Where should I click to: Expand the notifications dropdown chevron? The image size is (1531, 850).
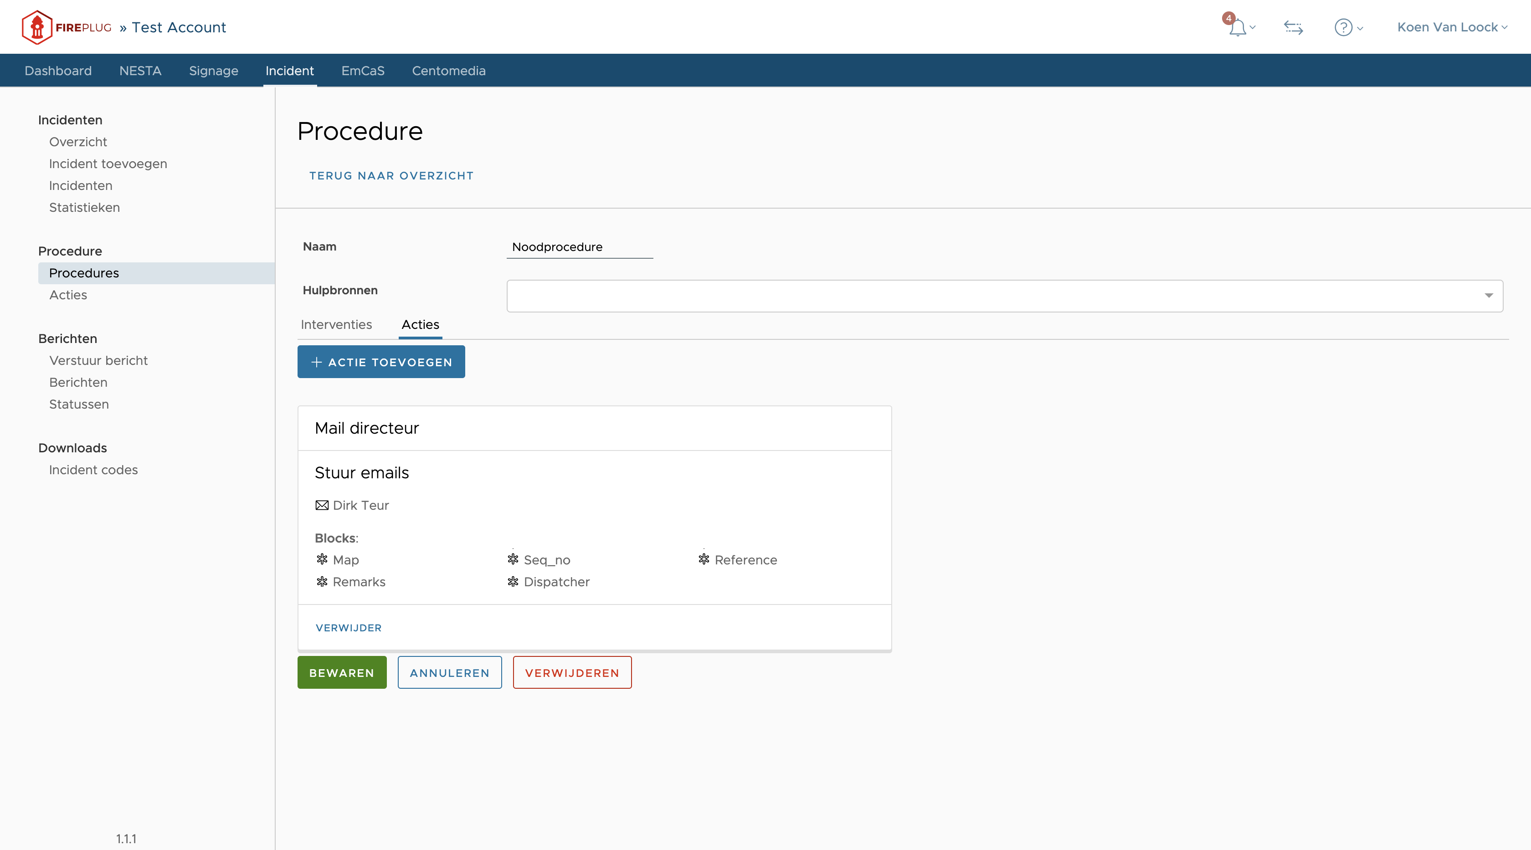(1253, 28)
